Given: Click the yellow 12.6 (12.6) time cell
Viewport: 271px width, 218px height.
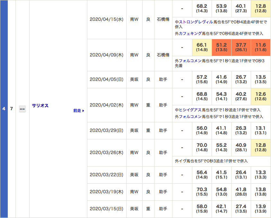Looking at the screenshot, I should [x=261, y=96].
